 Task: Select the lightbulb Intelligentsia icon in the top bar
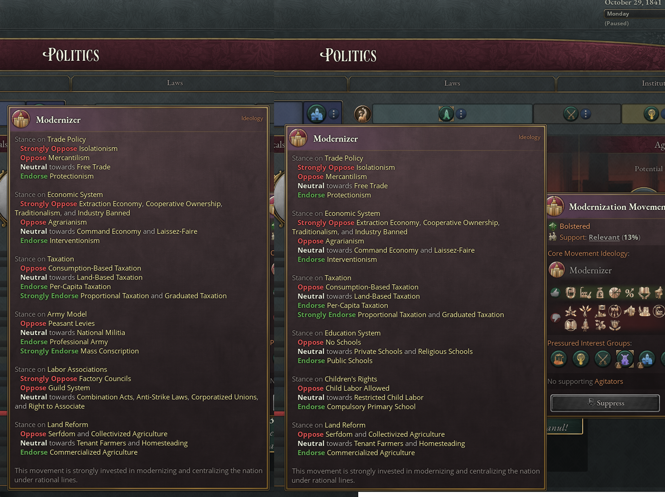pyautogui.click(x=651, y=114)
